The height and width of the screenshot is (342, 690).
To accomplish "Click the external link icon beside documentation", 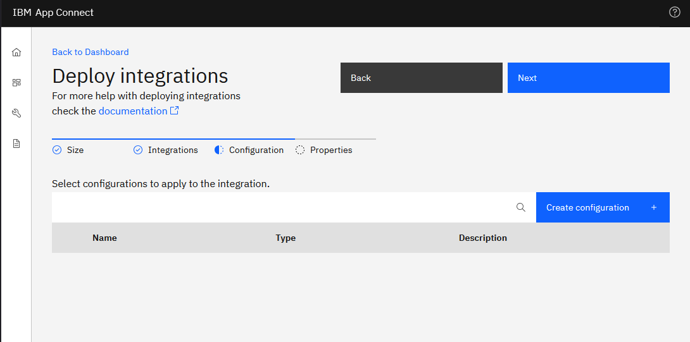I will click(174, 111).
